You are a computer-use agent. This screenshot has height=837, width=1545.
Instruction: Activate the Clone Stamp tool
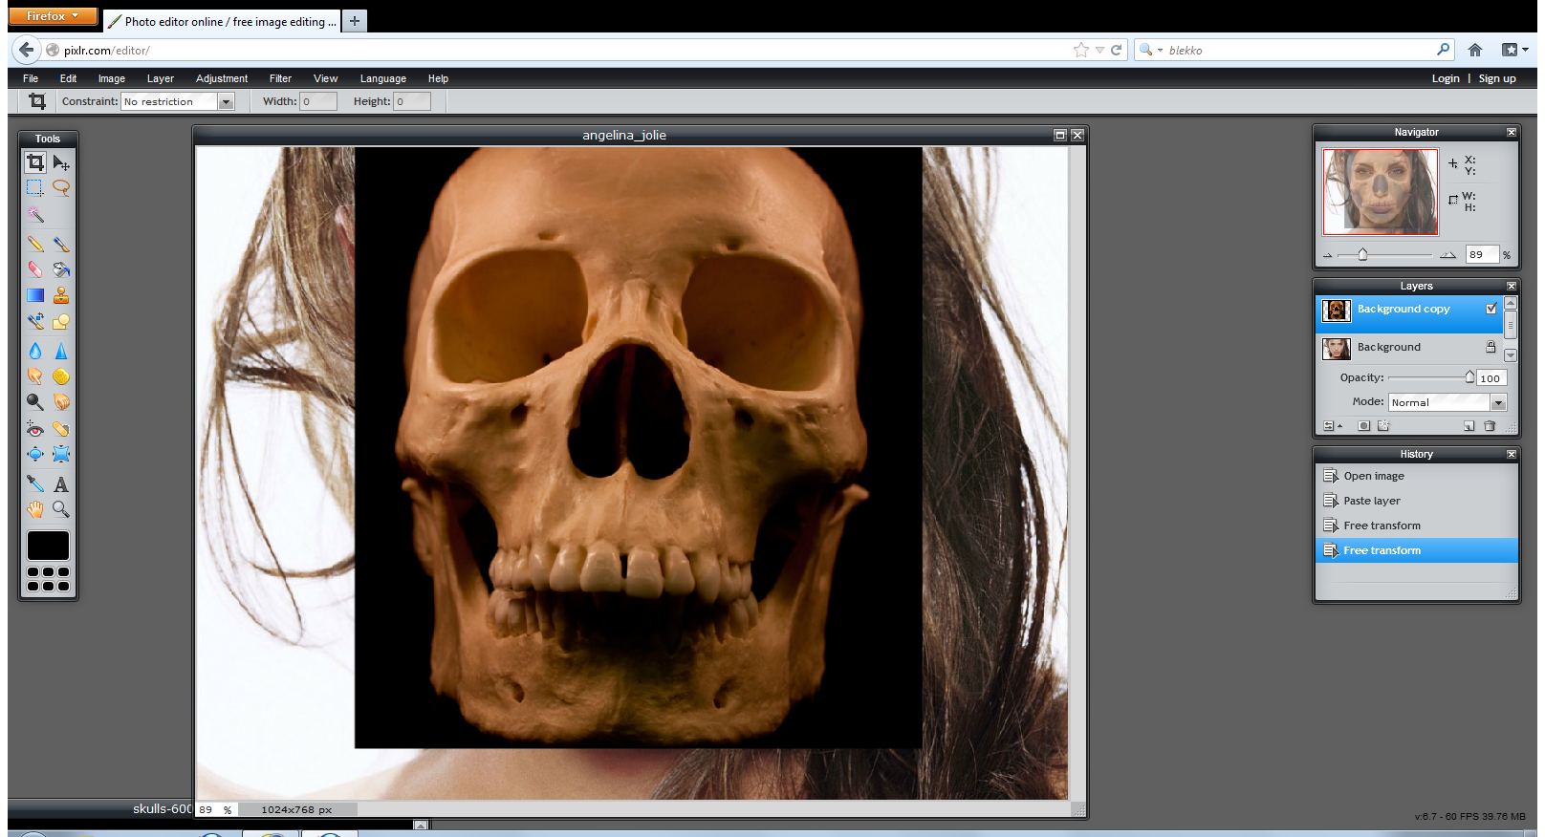[61, 295]
